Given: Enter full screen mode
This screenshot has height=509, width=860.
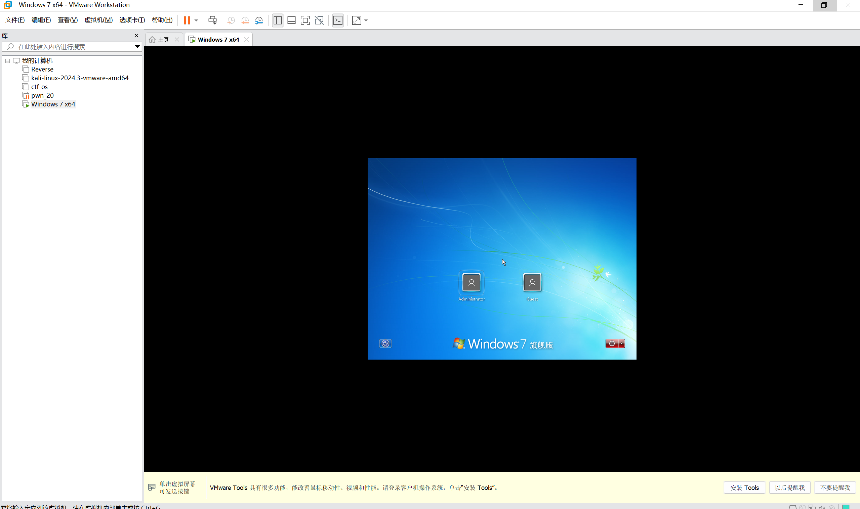Looking at the screenshot, I should click(x=305, y=20).
